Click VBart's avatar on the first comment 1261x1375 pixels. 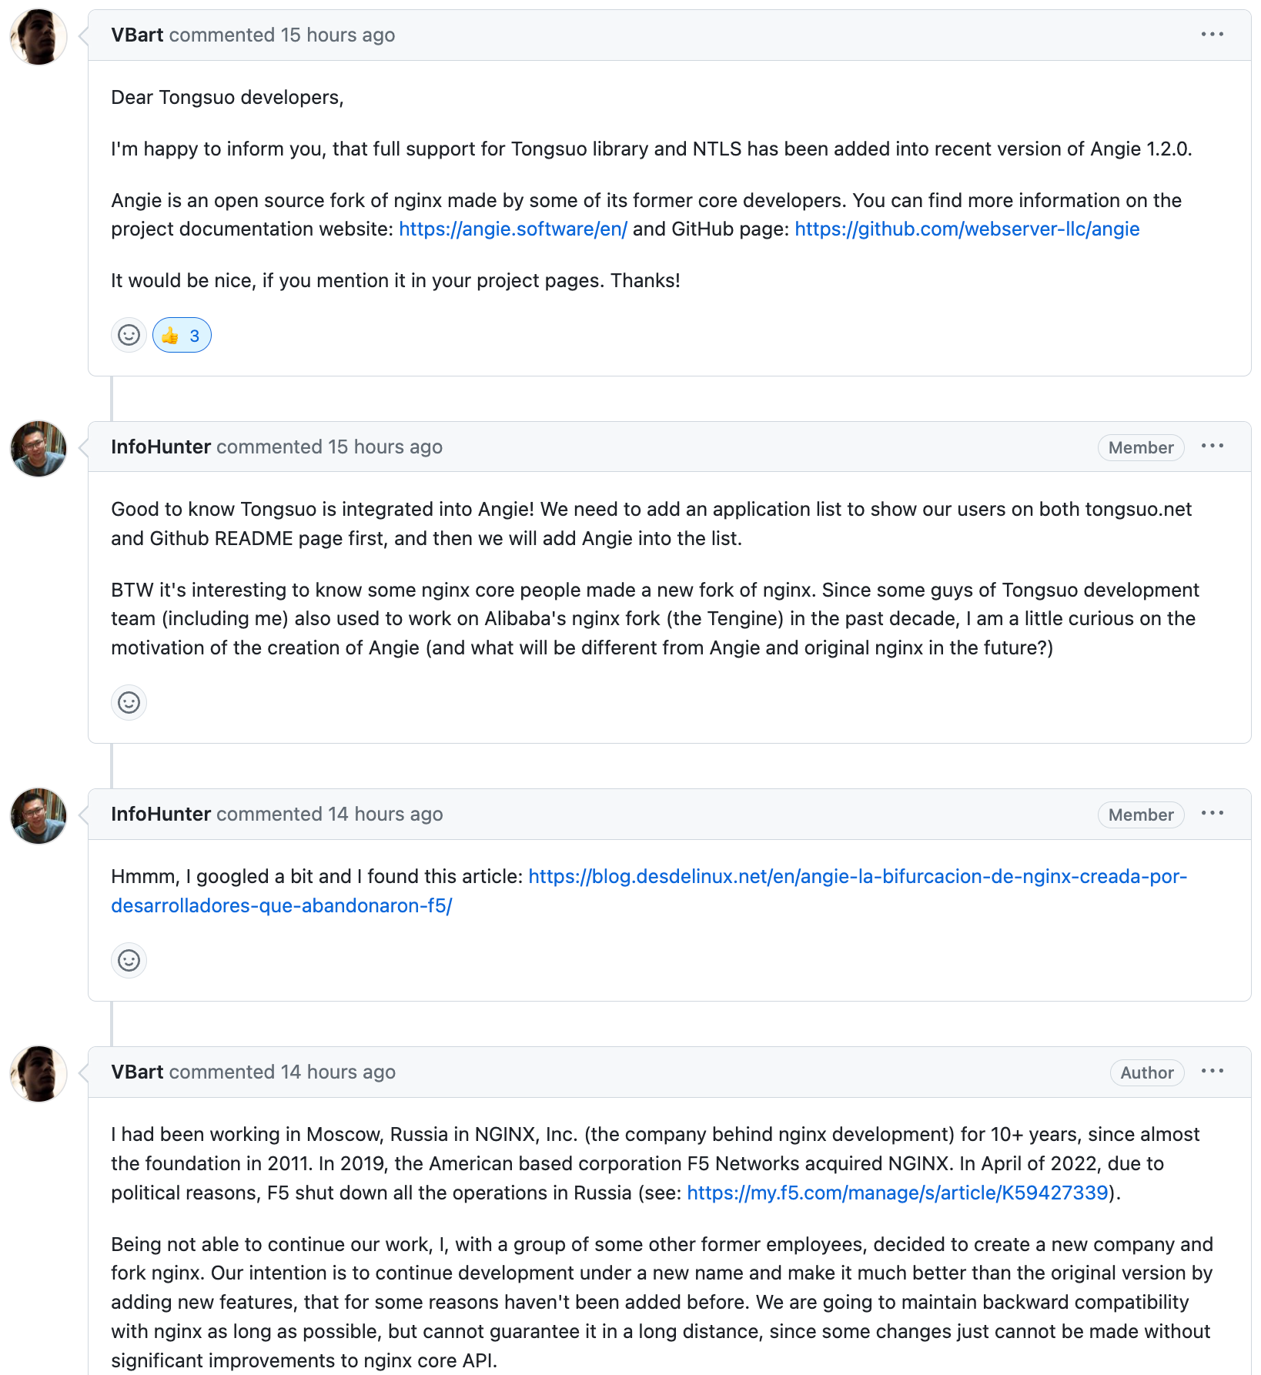point(38,37)
